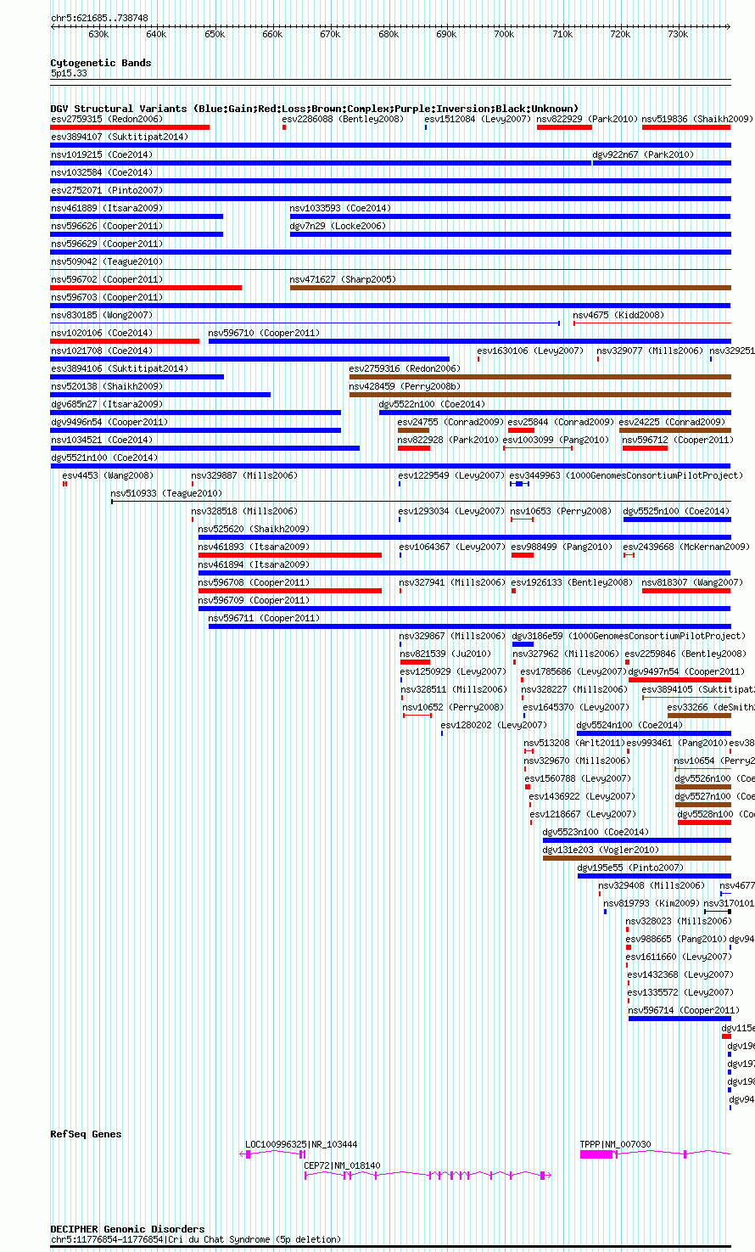This screenshot has height=1252, width=755.
Task: Click nsv596712 (Cooper2011) label
Action: pyautogui.click(x=678, y=441)
